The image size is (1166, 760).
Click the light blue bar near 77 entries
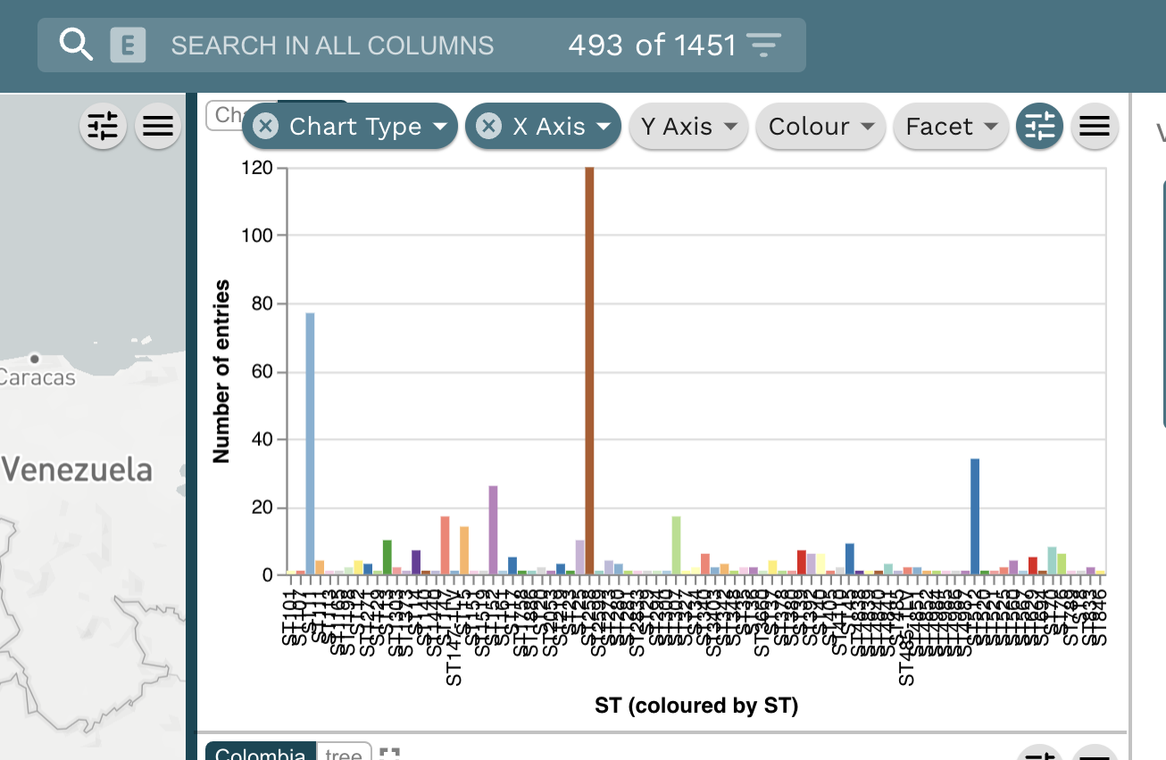click(310, 444)
